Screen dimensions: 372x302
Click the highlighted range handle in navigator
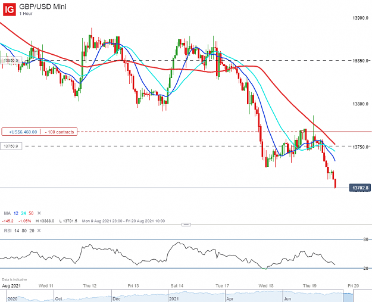[348, 297]
